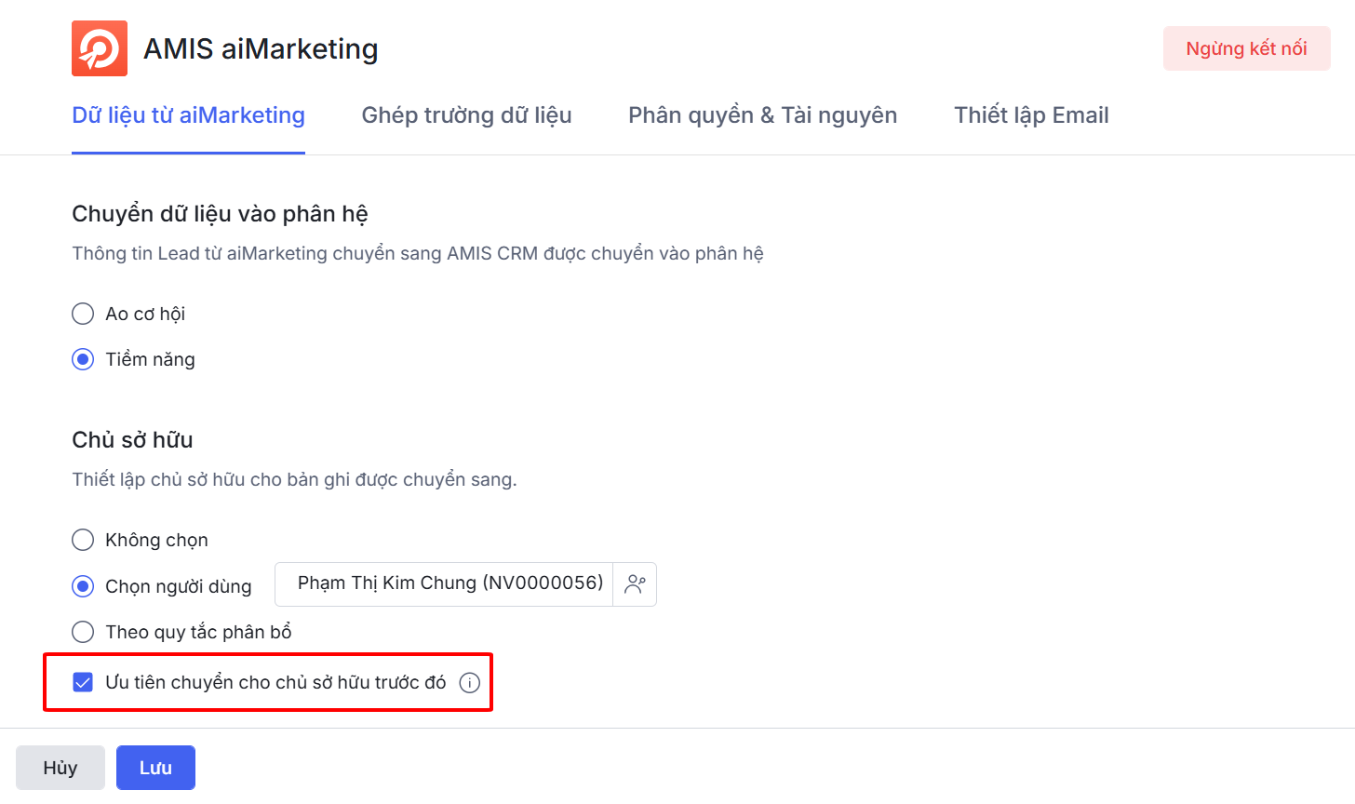This screenshot has height=804, width=1355.
Task: Open the Thiết lập Email tab
Action: point(1031,115)
